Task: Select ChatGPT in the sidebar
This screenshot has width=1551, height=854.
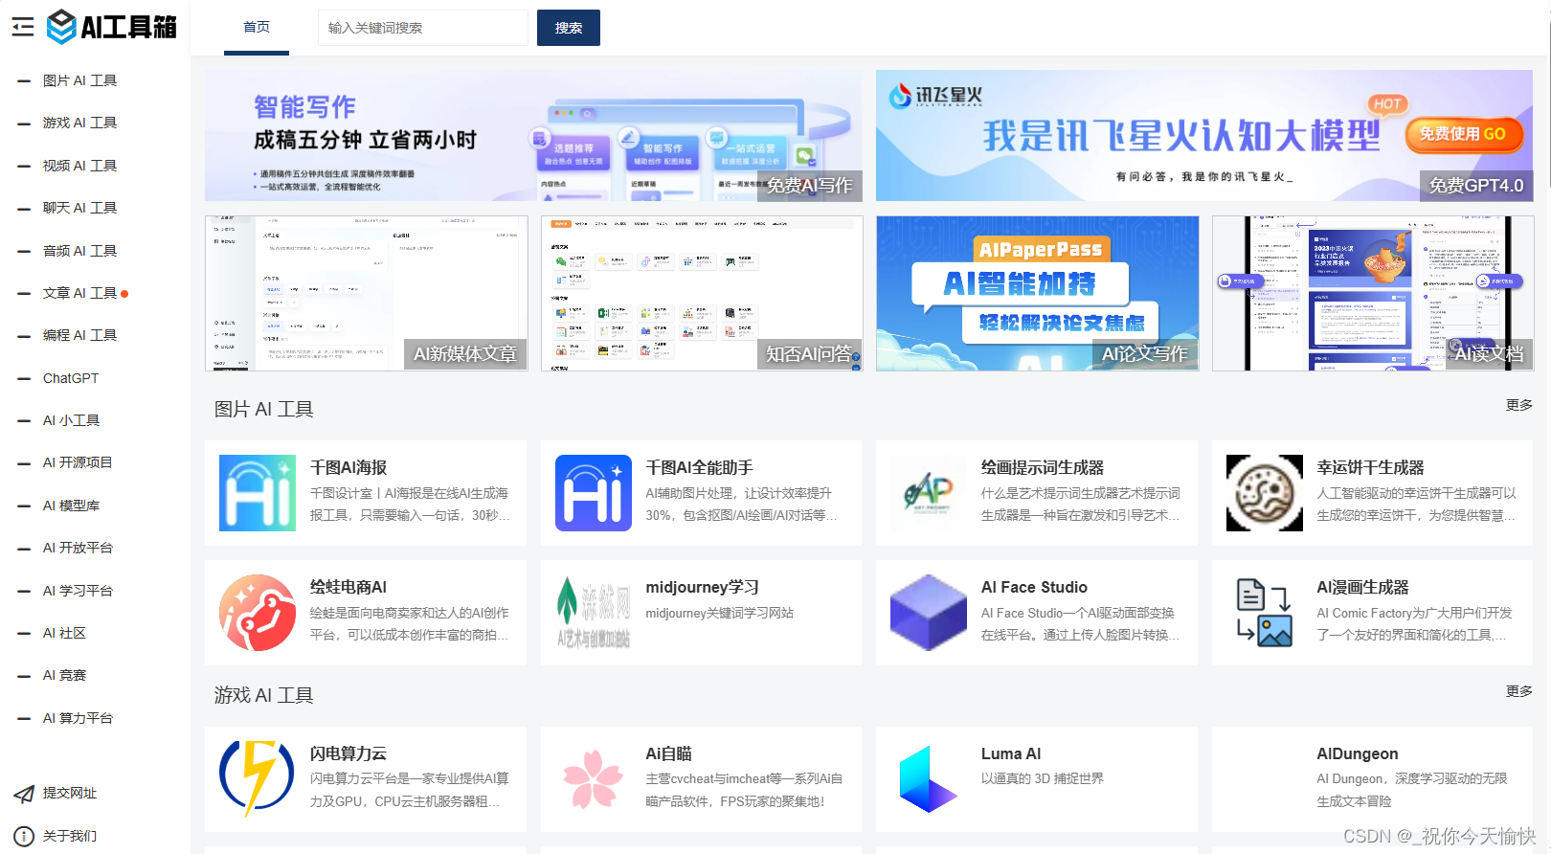Action: [71, 378]
